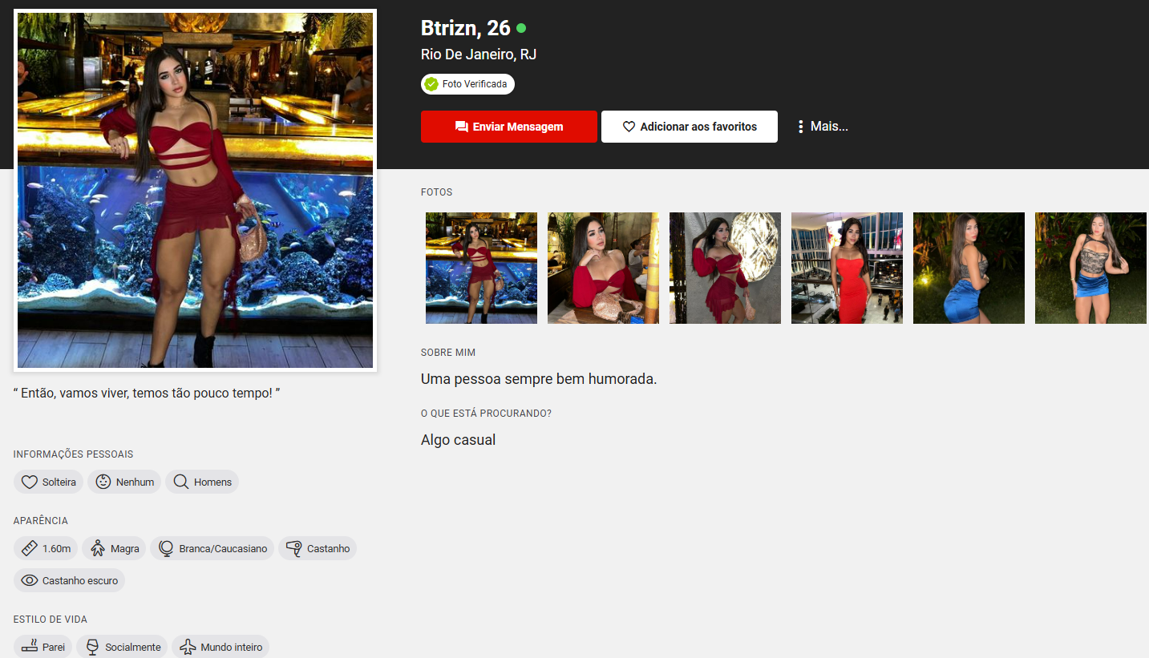
Task: Click the Branca/Caucasiano appearance tag
Action: point(212,548)
